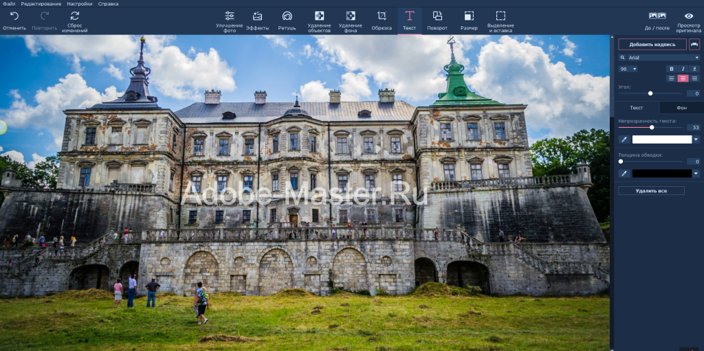Click the Непрозрачность текста slider handle
The height and width of the screenshot is (351, 704).
click(652, 128)
